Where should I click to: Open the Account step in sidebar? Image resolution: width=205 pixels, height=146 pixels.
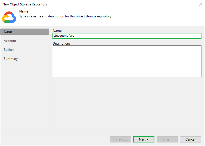pyautogui.click(x=10, y=41)
